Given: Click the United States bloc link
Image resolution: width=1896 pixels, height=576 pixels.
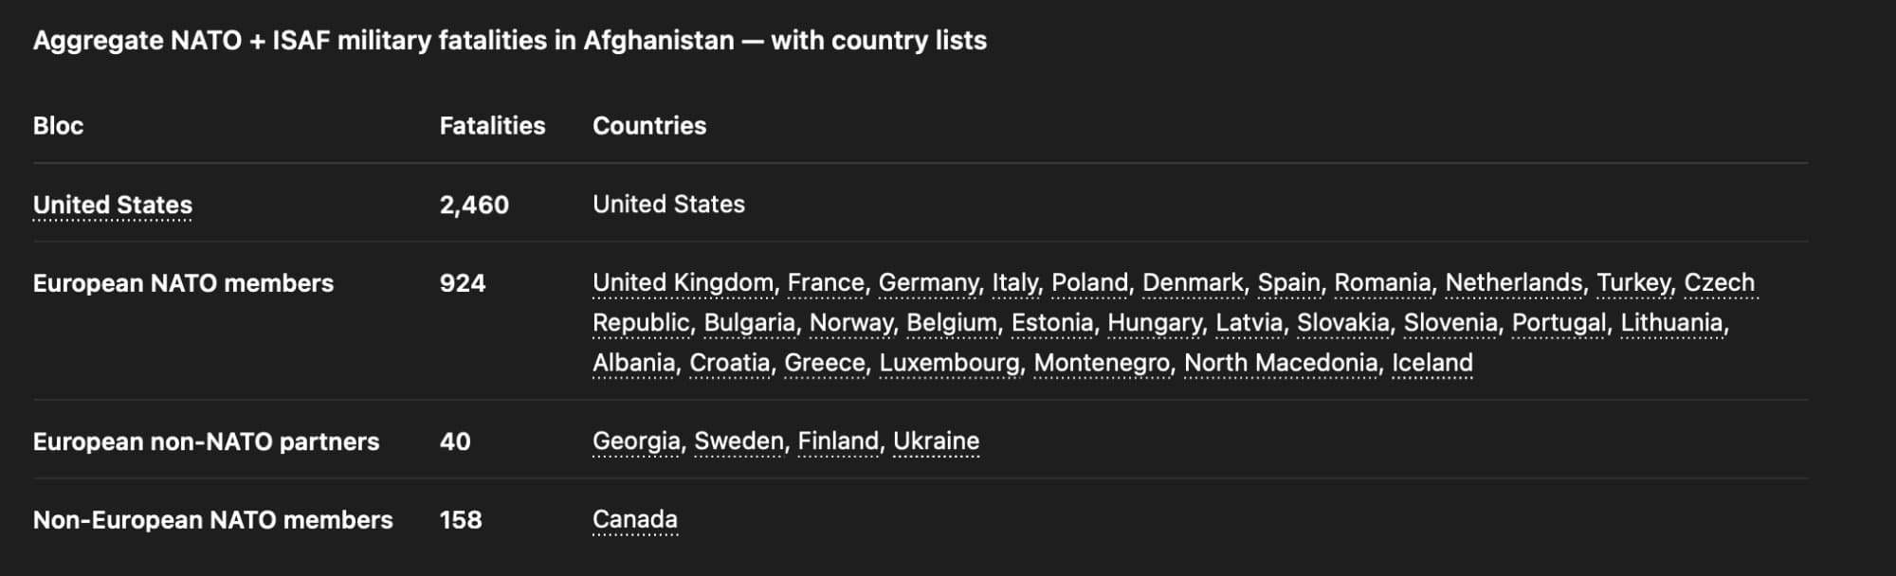Looking at the screenshot, I should (x=112, y=205).
